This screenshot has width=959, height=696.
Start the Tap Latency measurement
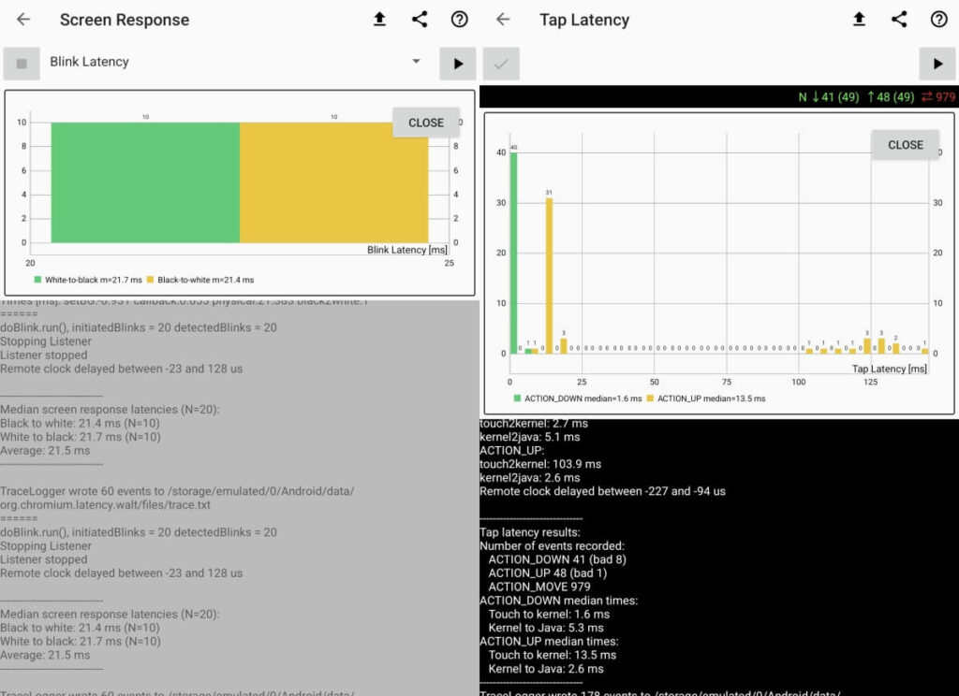pos(937,64)
